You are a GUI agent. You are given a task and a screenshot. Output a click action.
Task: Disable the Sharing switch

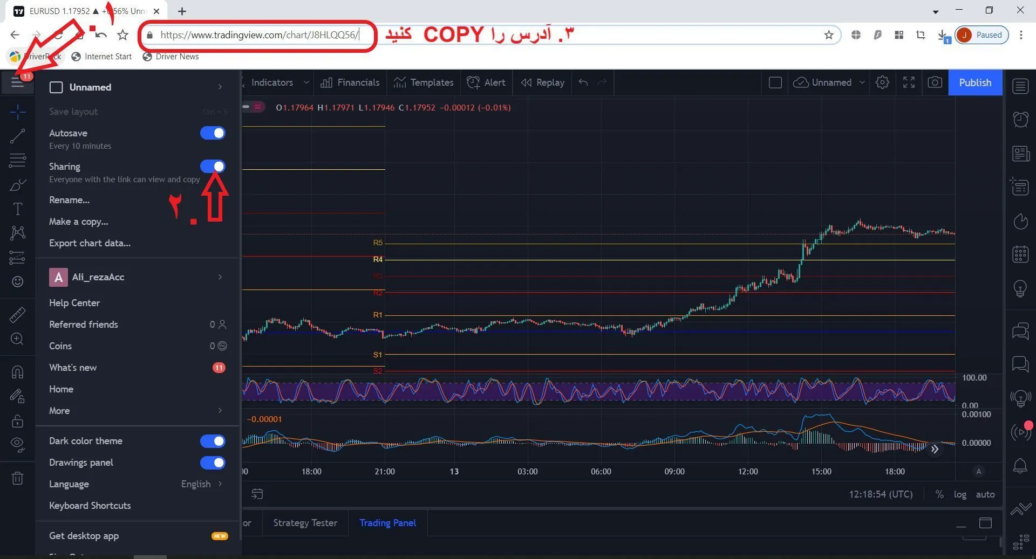tap(213, 167)
